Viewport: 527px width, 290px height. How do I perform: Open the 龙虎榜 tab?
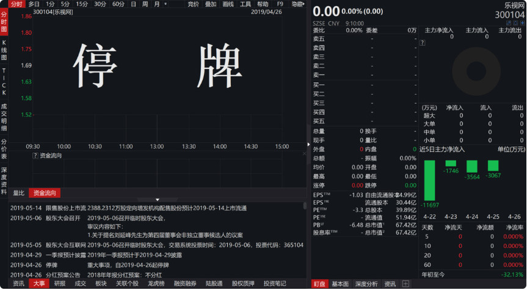pos(156,284)
